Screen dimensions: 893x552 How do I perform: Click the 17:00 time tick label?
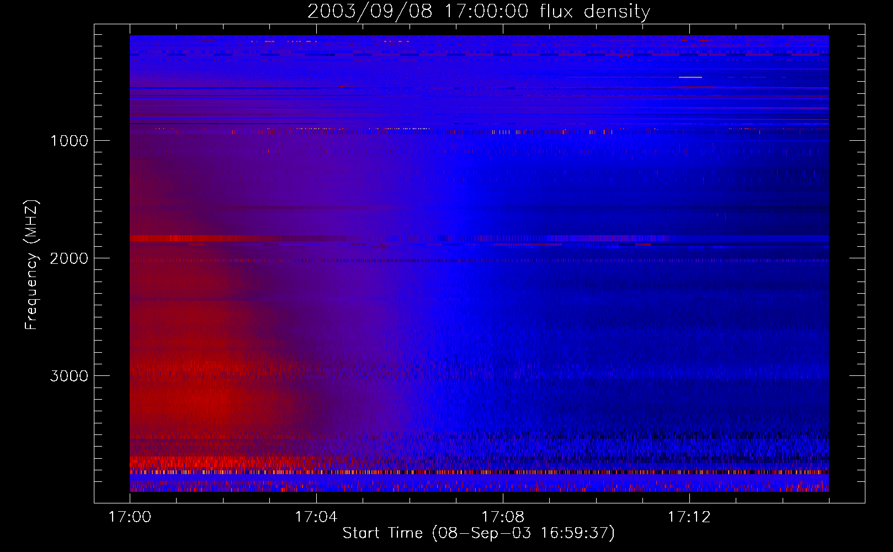[x=130, y=517]
